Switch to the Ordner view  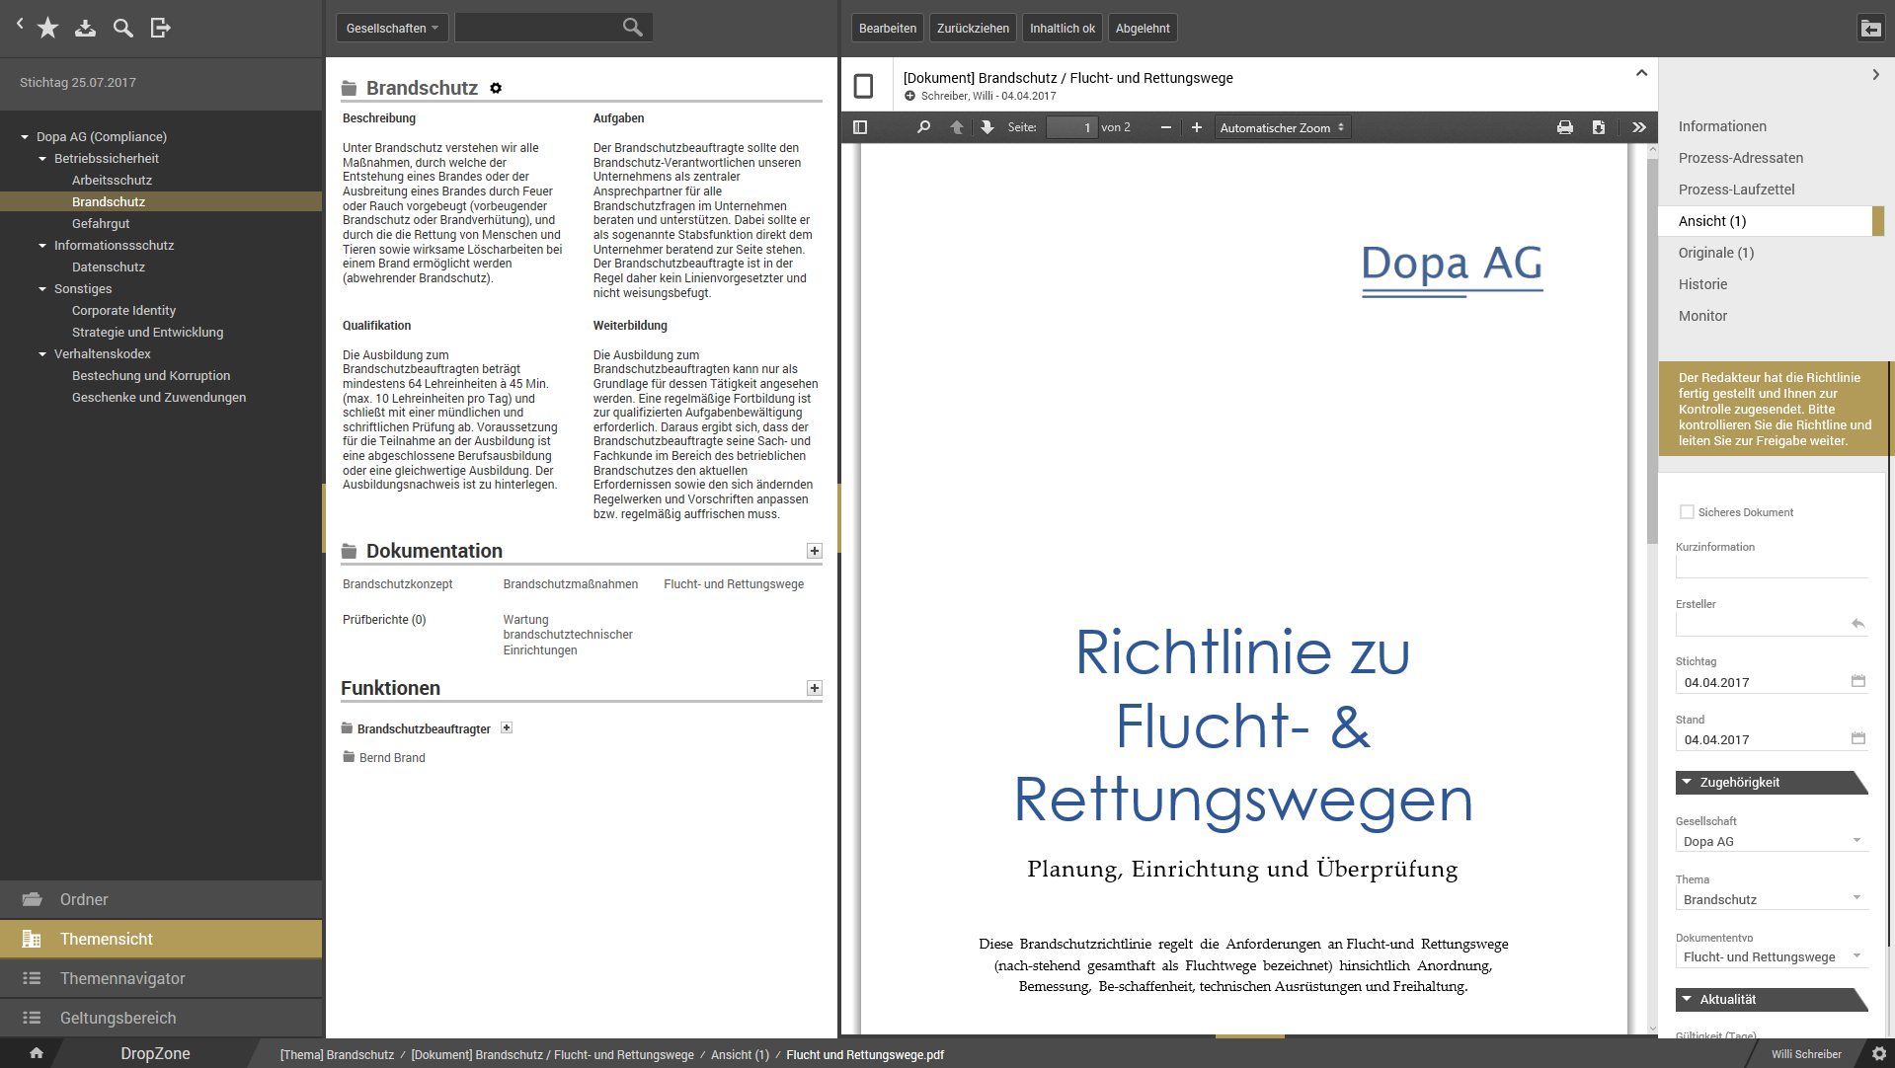point(161,899)
